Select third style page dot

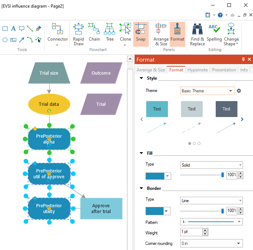tap(199, 143)
